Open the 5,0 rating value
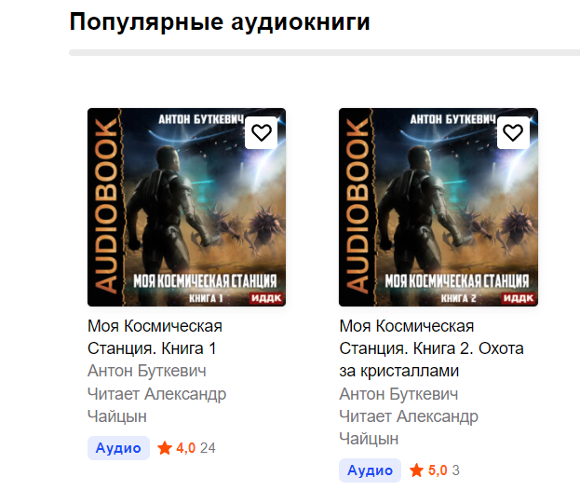Viewport: 580px width, 504px height. click(438, 470)
